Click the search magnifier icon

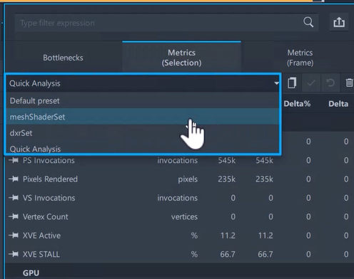point(308,22)
